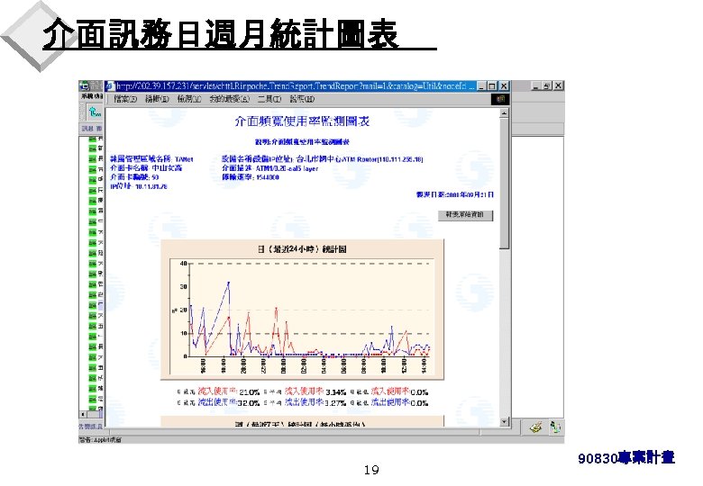Click the scroll up arrow of the report page

[505, 113]
